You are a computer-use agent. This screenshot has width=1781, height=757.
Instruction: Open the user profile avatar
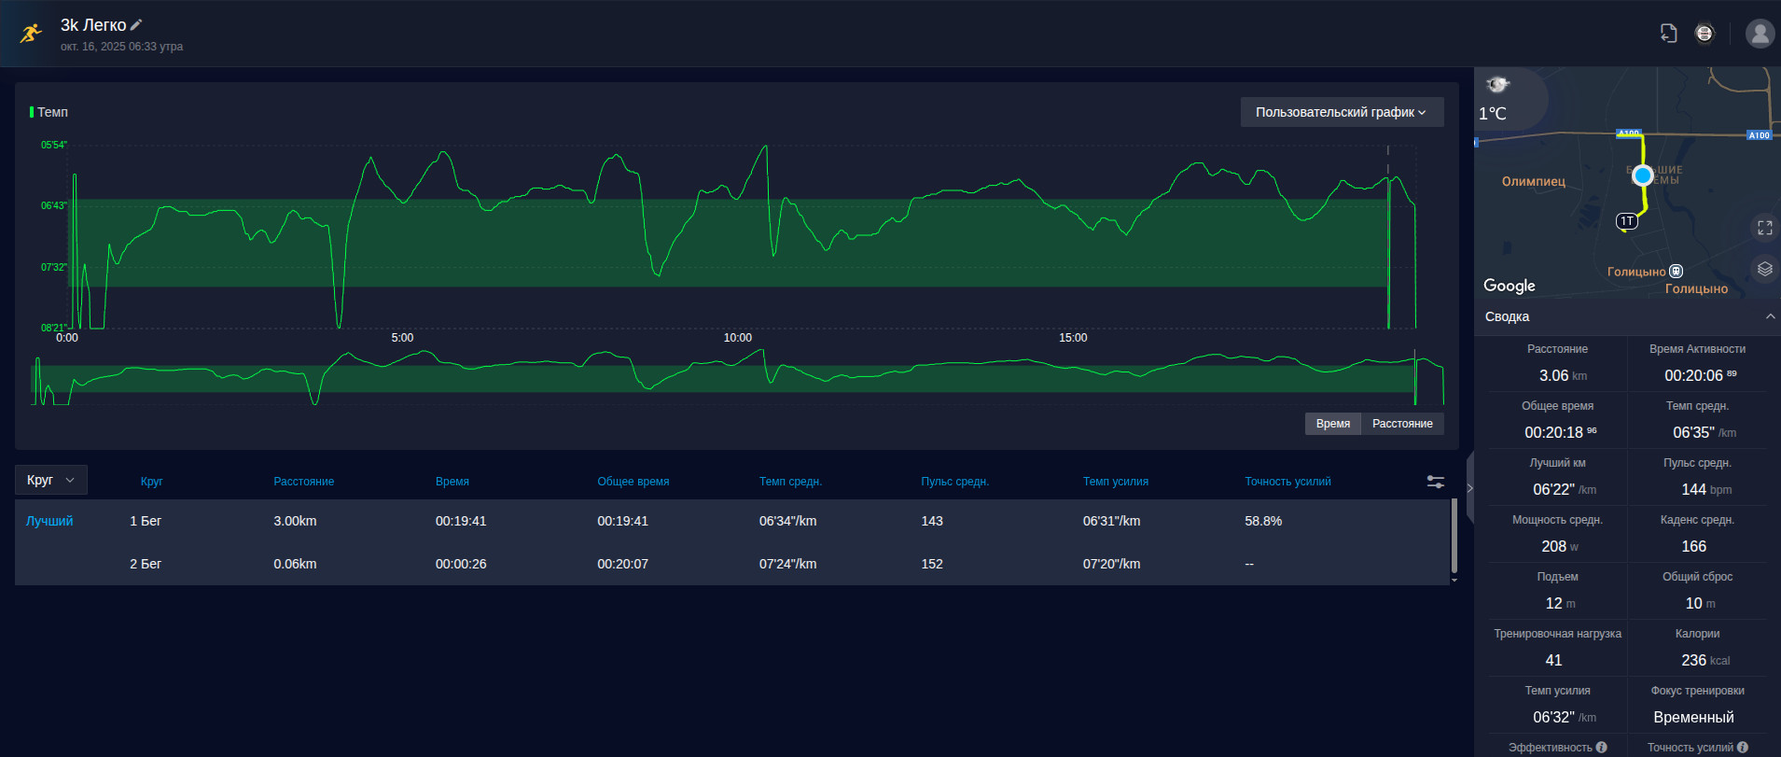point(1760,34)
